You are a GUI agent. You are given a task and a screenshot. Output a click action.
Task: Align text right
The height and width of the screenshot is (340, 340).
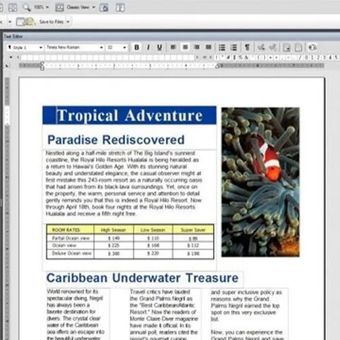(197, 47)
